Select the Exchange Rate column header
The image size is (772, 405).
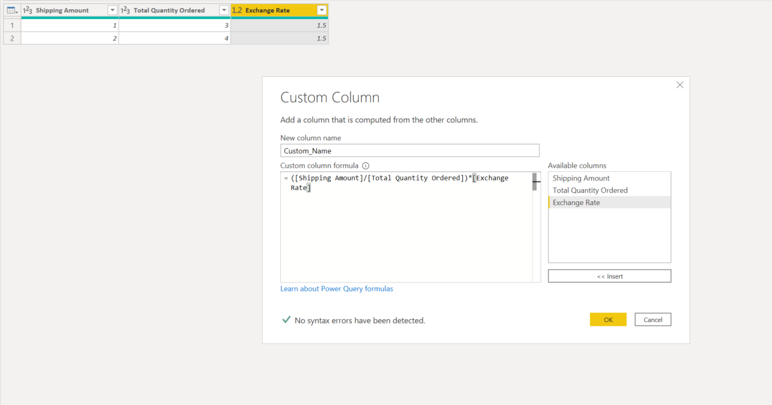point(280,10)
